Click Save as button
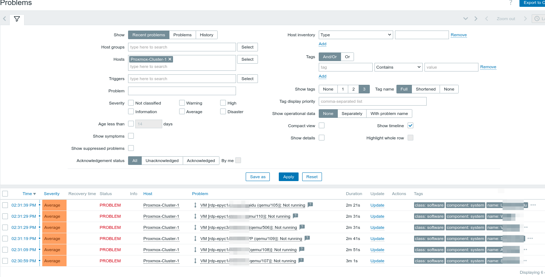The height and width of the screenshot is (277, 545). click(x=258, y=177)
